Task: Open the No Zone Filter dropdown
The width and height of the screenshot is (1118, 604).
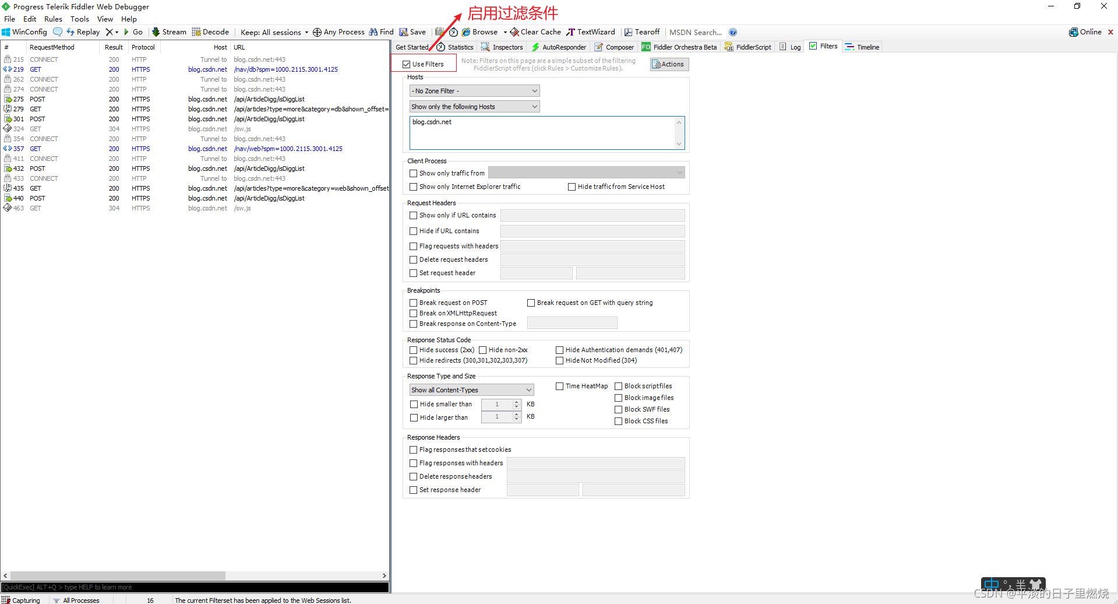Action: tap(475, 91)
